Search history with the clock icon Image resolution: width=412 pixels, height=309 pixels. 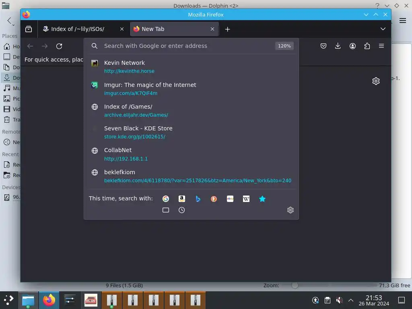coord(181,210)
